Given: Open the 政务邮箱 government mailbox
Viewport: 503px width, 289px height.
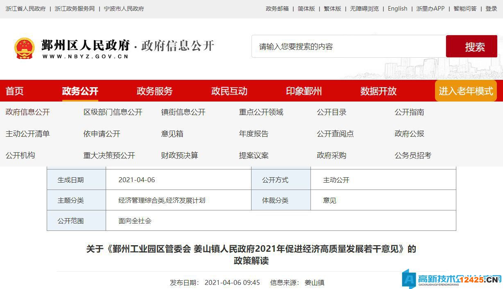Looking at the screenshot, I should pos(277,8).
